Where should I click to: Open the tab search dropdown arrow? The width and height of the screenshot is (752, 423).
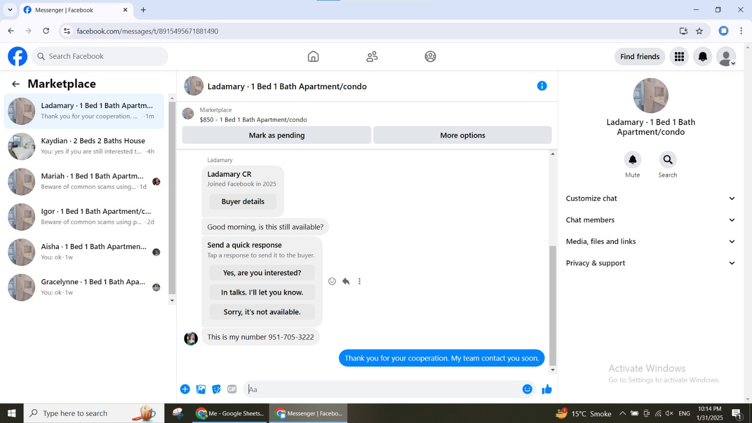(10, 10)
